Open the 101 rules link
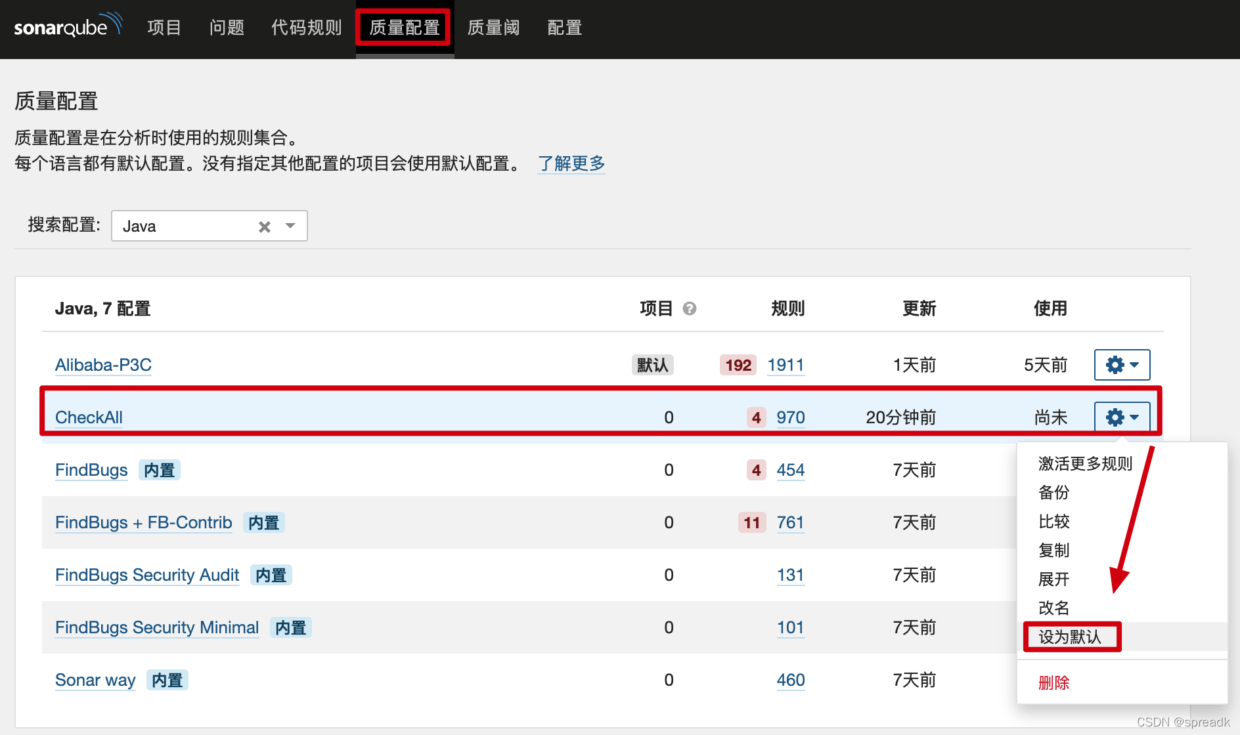Screen dimensions: 1240x735 (791, 627)
